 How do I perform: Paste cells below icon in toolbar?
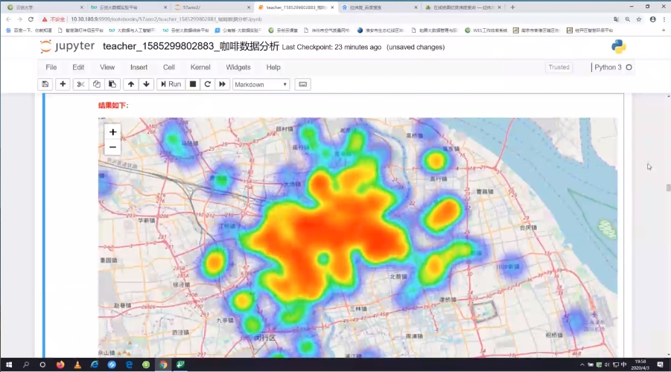112,84
